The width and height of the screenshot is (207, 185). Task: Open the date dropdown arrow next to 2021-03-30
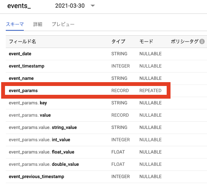tap(93, 5)
